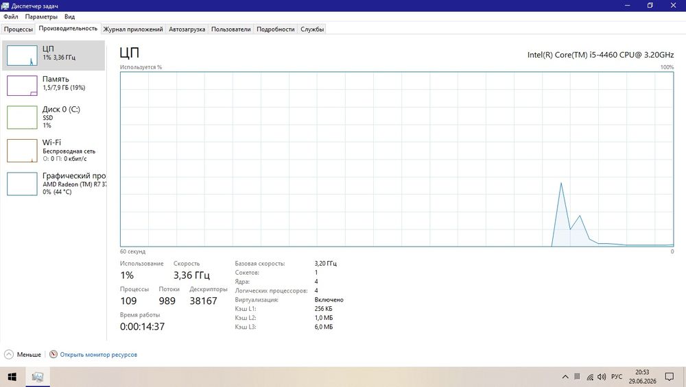Open the Wi-Fi network graph thumbnail

(22, 151)
